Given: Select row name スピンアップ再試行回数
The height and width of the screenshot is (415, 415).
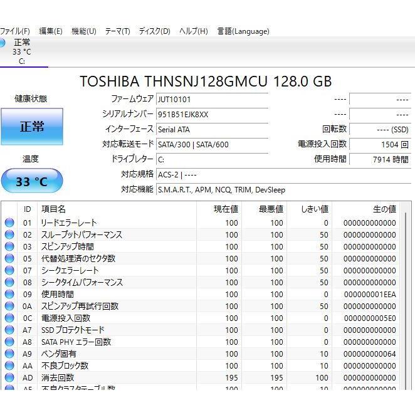Looking at the screenshot, I should coord(80,306).
